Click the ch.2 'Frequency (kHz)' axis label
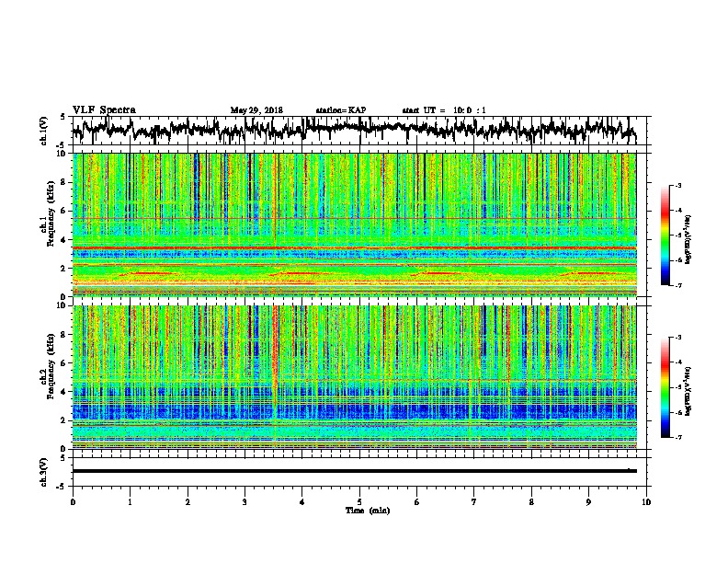728x563 pixels. pos(51,366)
